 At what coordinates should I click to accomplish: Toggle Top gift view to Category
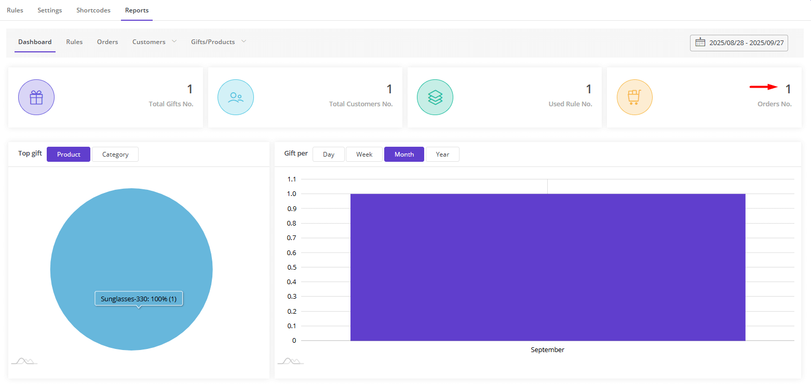point(115,155)
